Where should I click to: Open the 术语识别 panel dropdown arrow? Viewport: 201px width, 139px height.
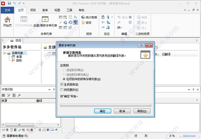click(x=49, y=90)
